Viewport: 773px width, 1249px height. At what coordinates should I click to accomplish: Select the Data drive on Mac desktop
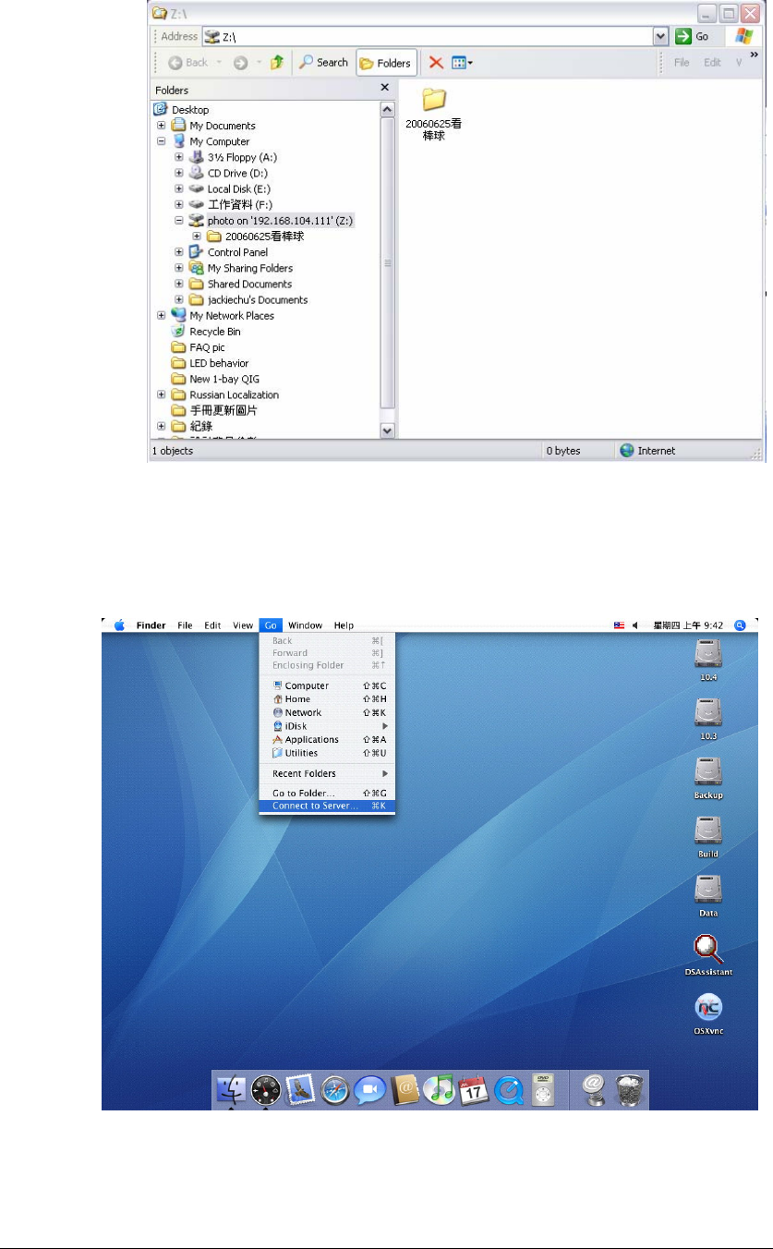pos(708,896)
